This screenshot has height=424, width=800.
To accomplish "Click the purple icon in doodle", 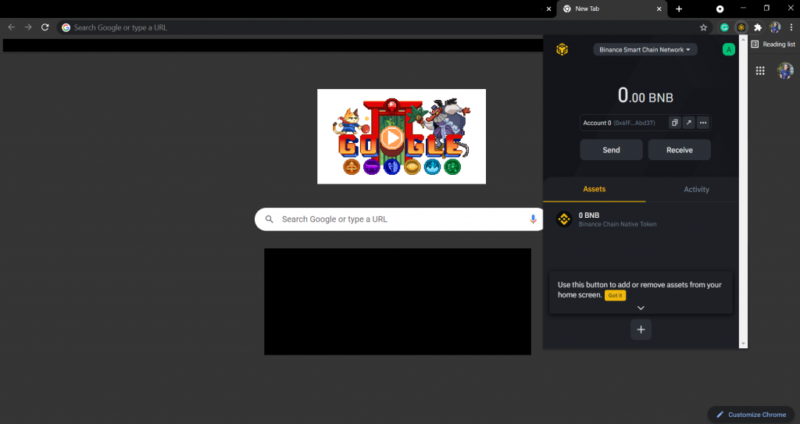I will [371, 166].
